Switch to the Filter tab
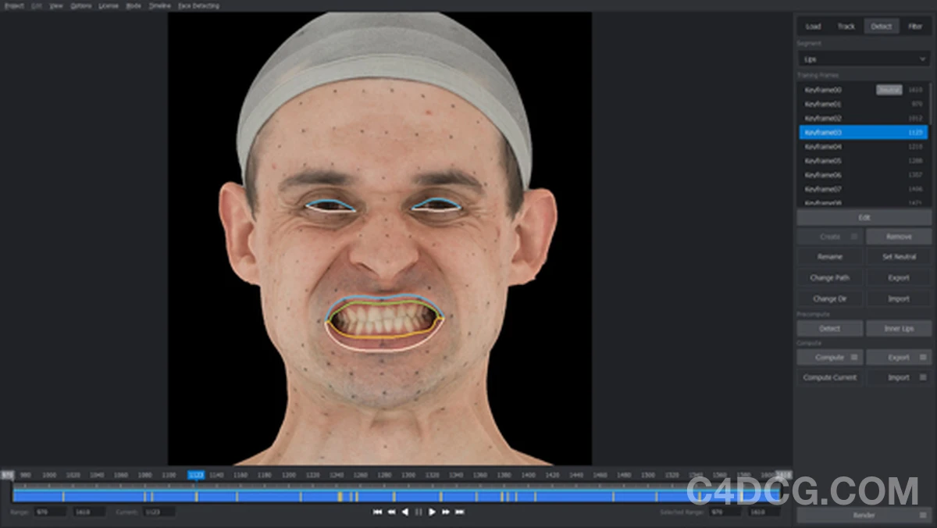This screenshot has width=937, height=528. (x=915, y=26)
